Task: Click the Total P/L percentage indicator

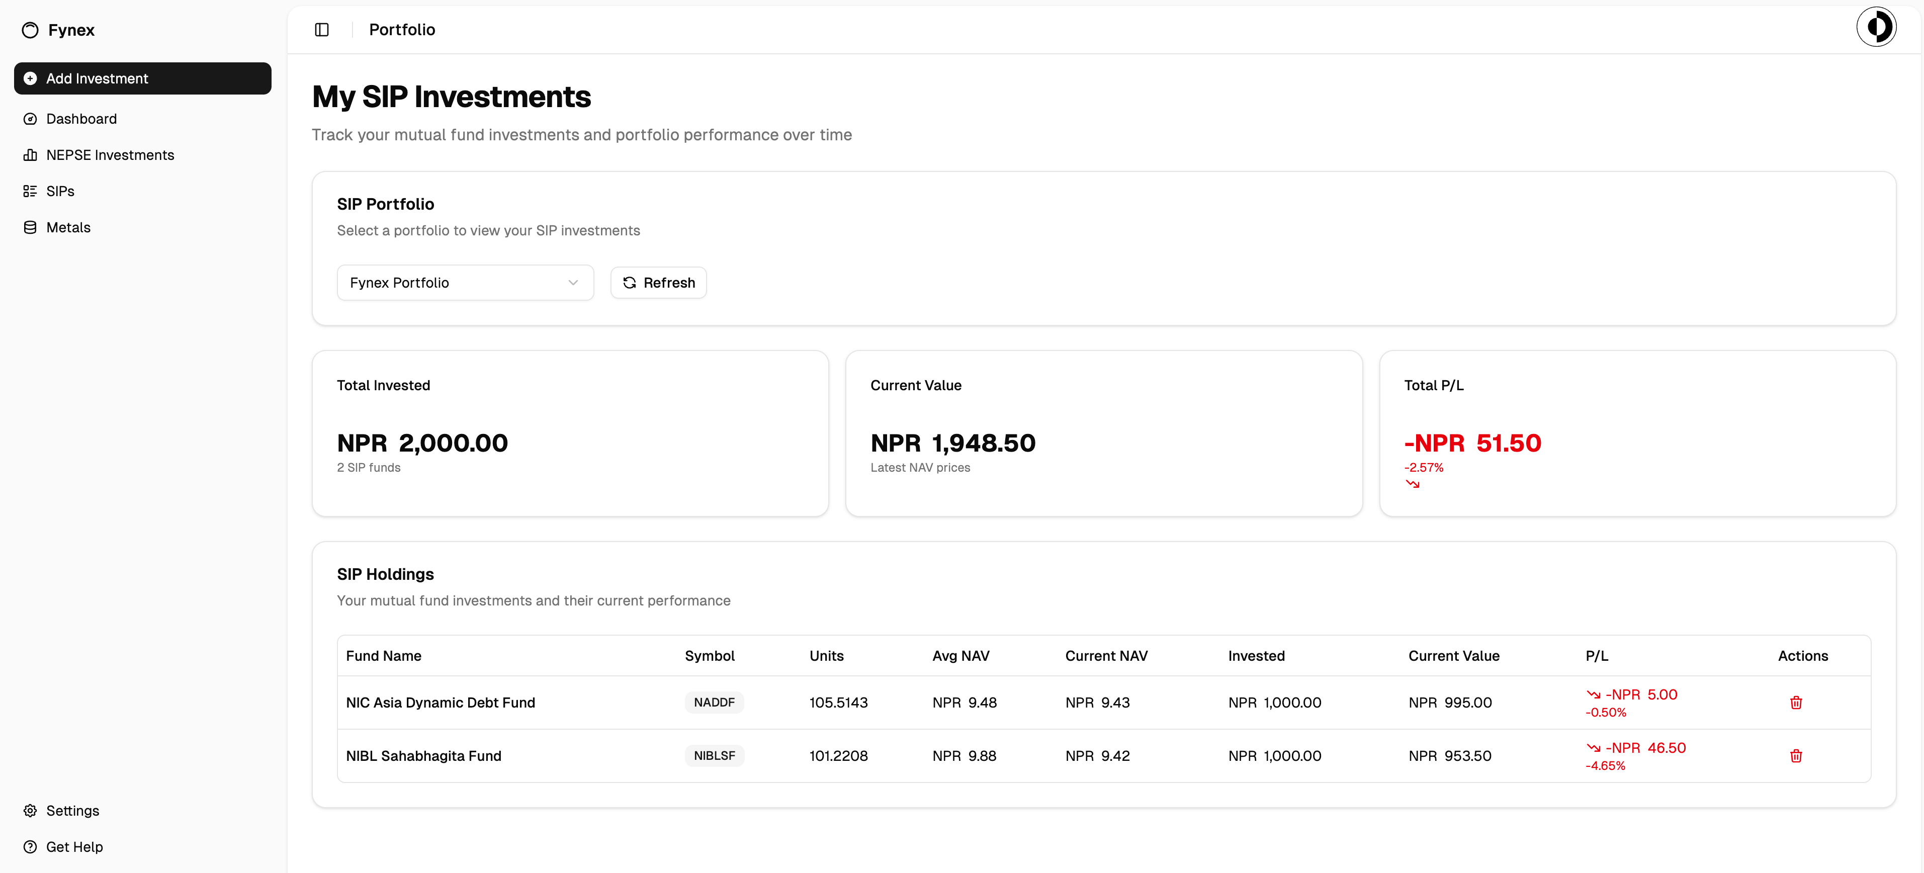Action: pyautogui.click(x=1424, y=468)
